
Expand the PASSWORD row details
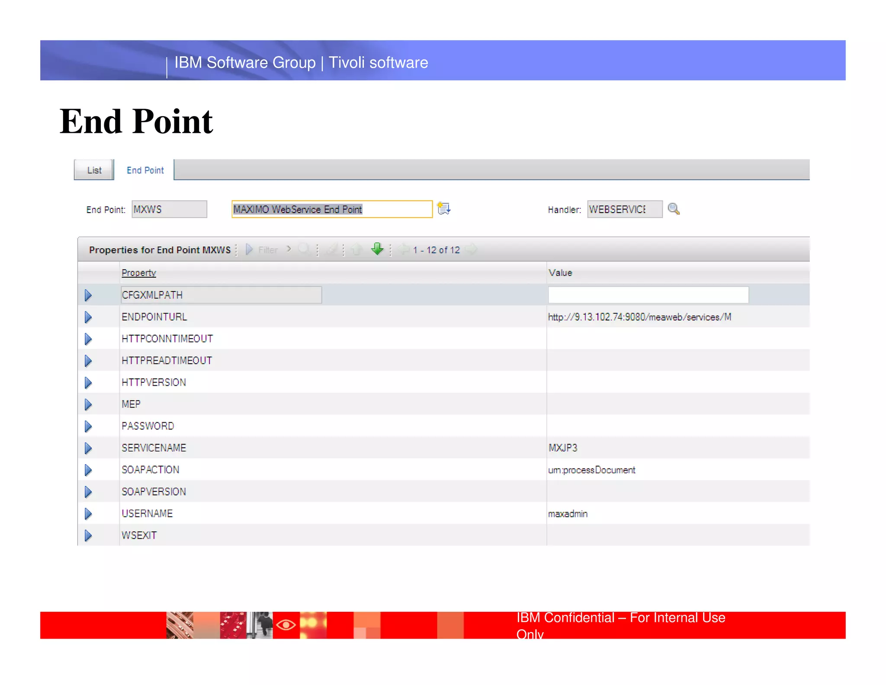click(x=88, y=427)
